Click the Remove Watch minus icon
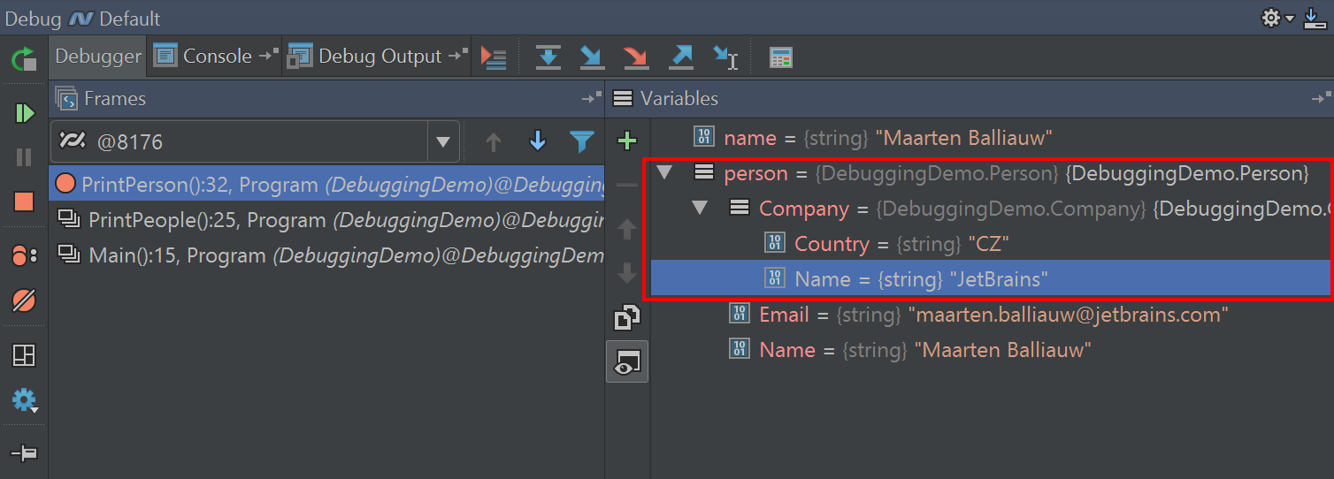The height and width of the screenshot is (479, 1334). (x=627, y=185)
